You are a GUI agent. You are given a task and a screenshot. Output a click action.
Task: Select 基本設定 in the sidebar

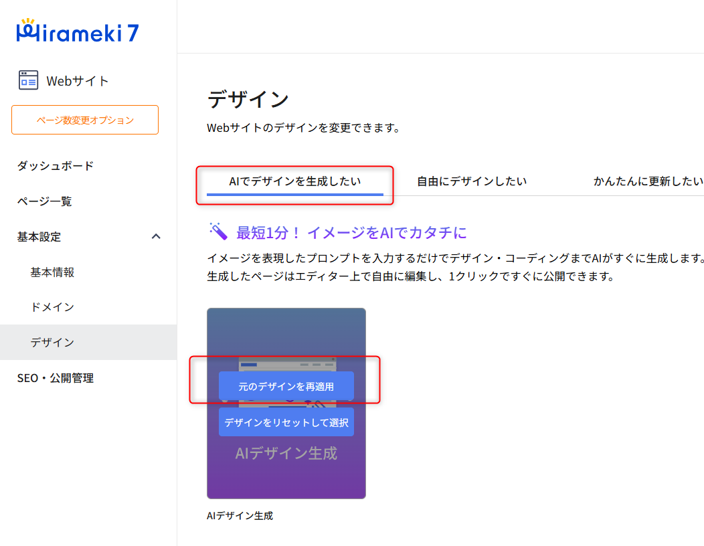39,237
